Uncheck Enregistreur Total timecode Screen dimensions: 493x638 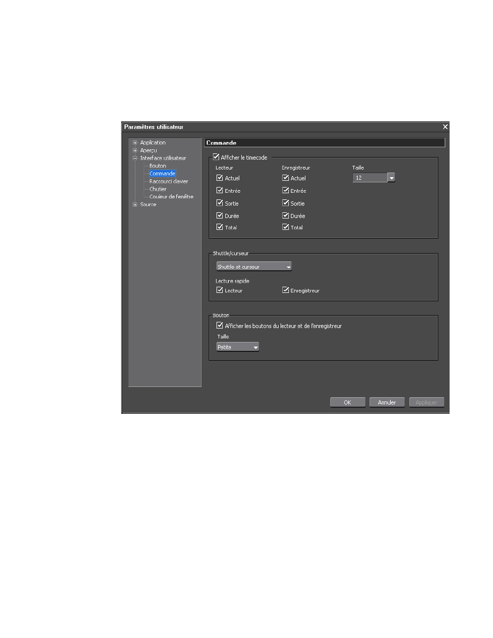[x=285, y=227]
